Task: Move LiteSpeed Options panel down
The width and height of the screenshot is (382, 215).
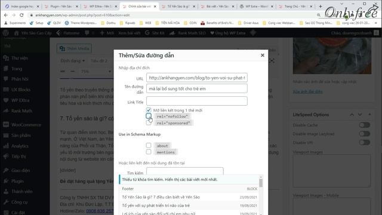Action: pos(360,115)
